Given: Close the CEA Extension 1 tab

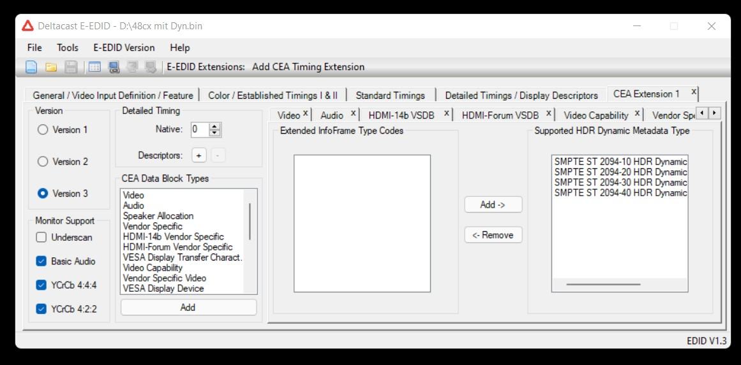Looking at the screenshot, I should point(694,92).
